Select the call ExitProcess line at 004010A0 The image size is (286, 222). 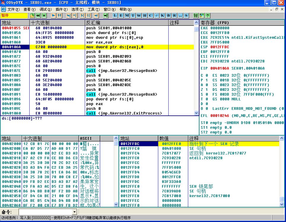click(97, 113)
